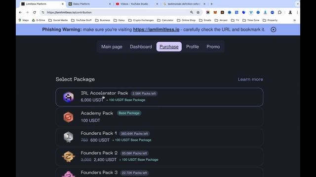
Task: Open the Maps bookmark
Action: (24, 20)
